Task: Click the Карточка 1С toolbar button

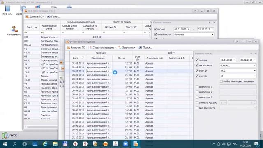Action: click(76, 48)
